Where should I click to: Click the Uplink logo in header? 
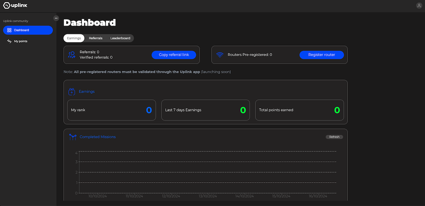pos(15,6)
